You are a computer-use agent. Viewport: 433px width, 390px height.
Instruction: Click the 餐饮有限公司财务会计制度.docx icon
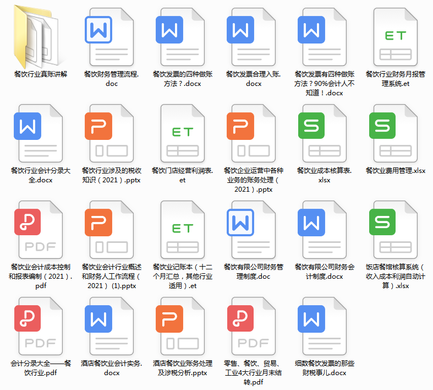(322, 230)
